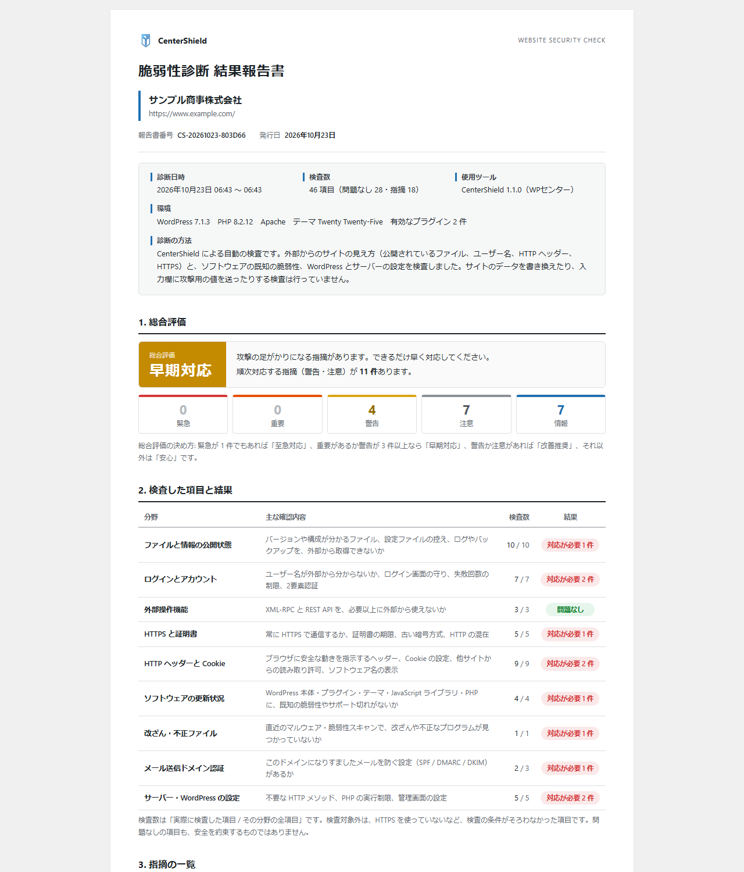Click the サーバー・WordPress の設定 row title
Image resolution: width=744 pixels, height=872 pixels.
(x=192, y=798)
